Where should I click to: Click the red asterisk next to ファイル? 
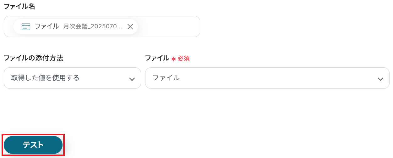coord(173,59)
